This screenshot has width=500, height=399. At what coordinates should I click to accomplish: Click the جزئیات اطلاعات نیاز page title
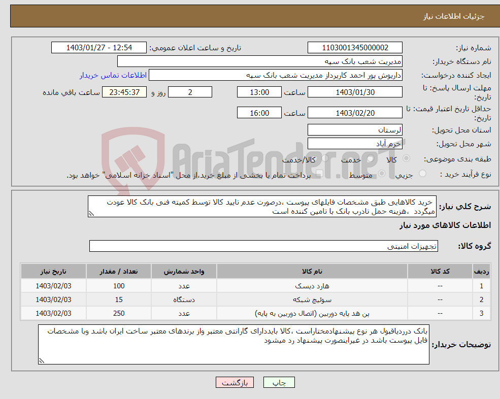tap(454, 16)
